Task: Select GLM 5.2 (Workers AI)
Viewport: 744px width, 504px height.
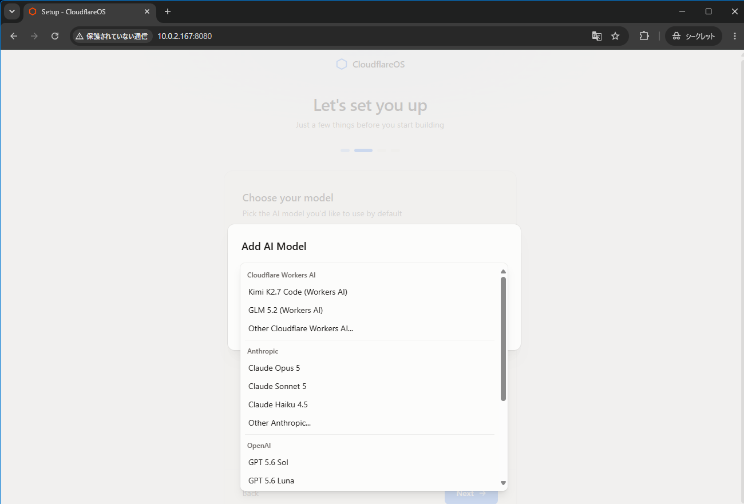Action: pyautogui.click(x=370, y=310)
